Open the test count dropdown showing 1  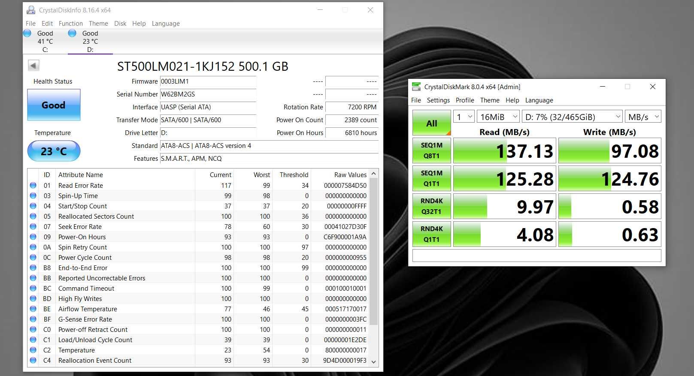tap(464, 117)
